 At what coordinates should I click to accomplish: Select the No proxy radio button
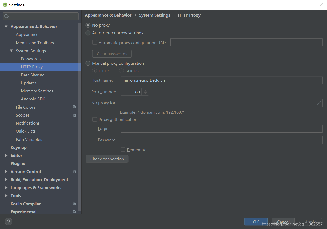88,25
